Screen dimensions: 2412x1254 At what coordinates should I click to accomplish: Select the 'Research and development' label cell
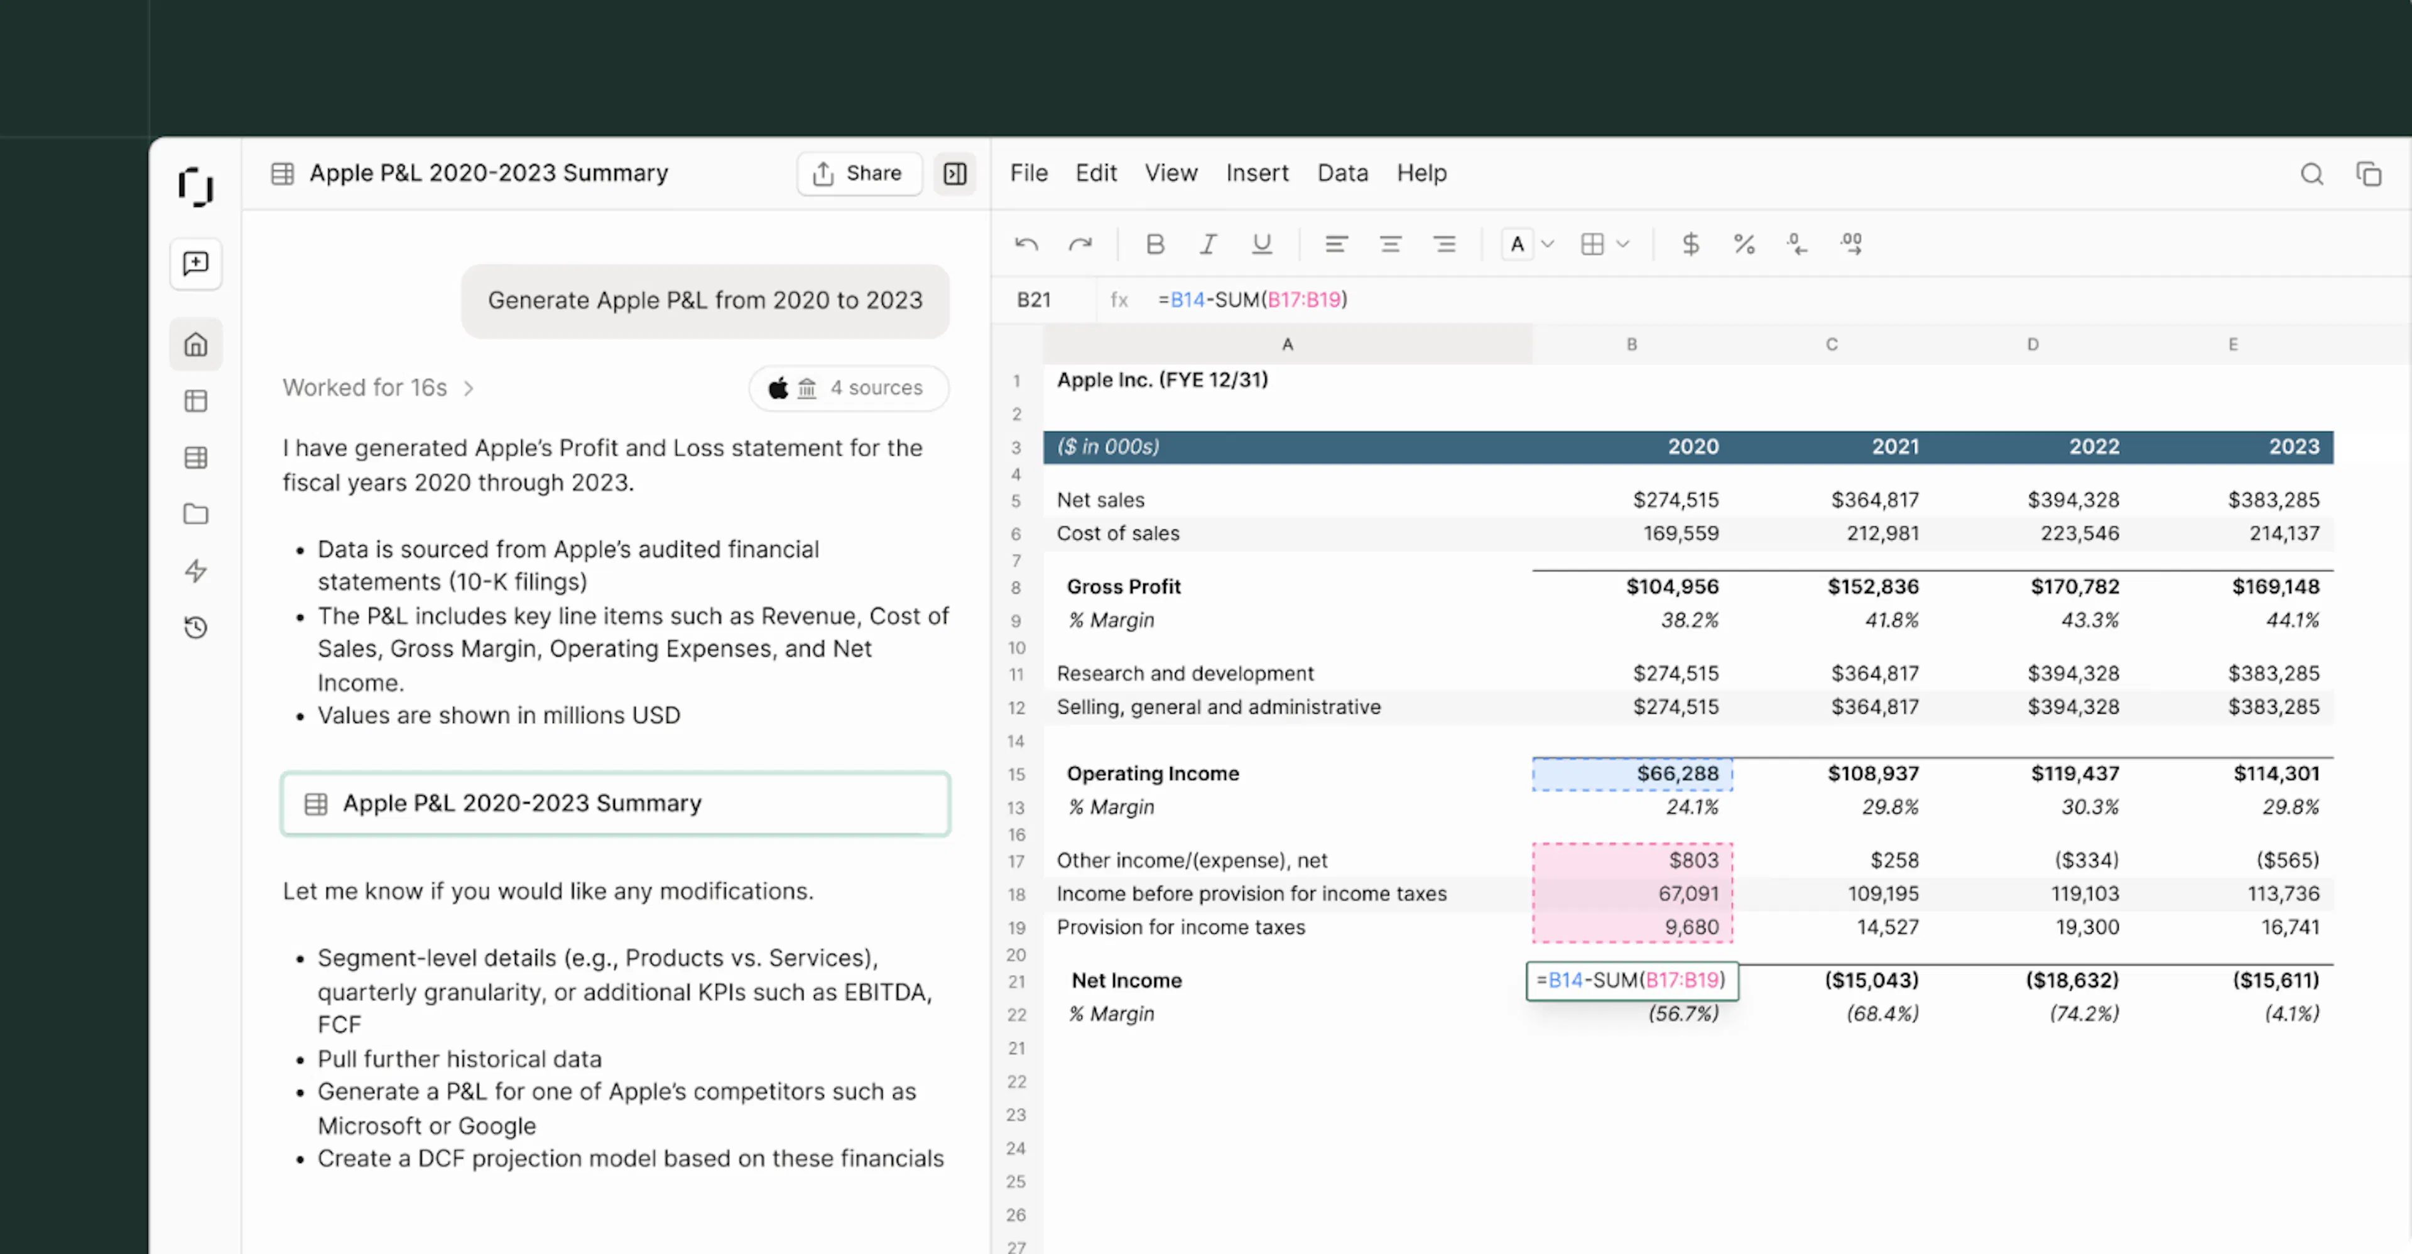pos(1288,673)
